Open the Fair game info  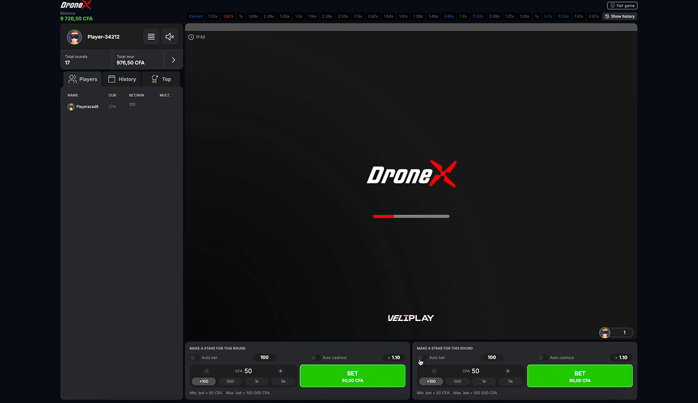click(621, 5)
